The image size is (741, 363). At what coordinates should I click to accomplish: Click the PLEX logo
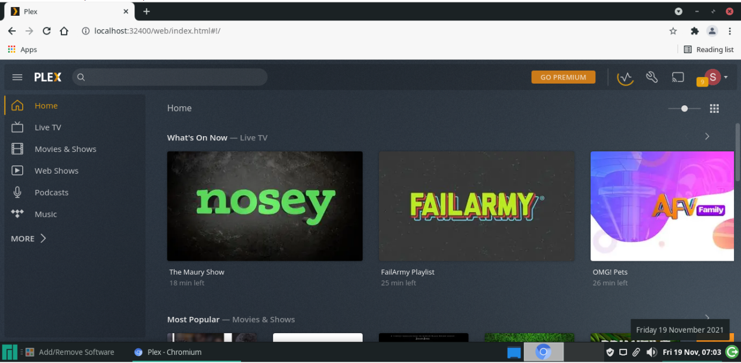click(47, 77)
